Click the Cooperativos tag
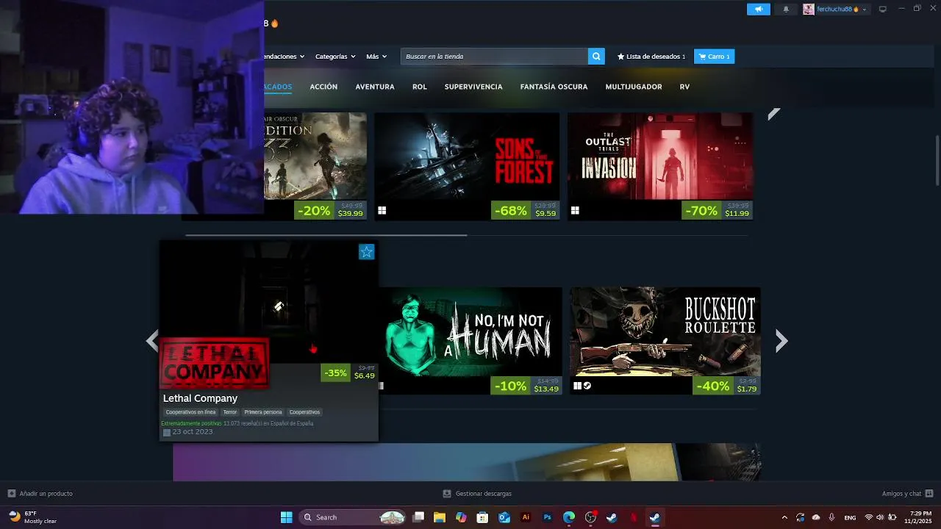This screenshot has height=529, width=941. tap(304, 412)
